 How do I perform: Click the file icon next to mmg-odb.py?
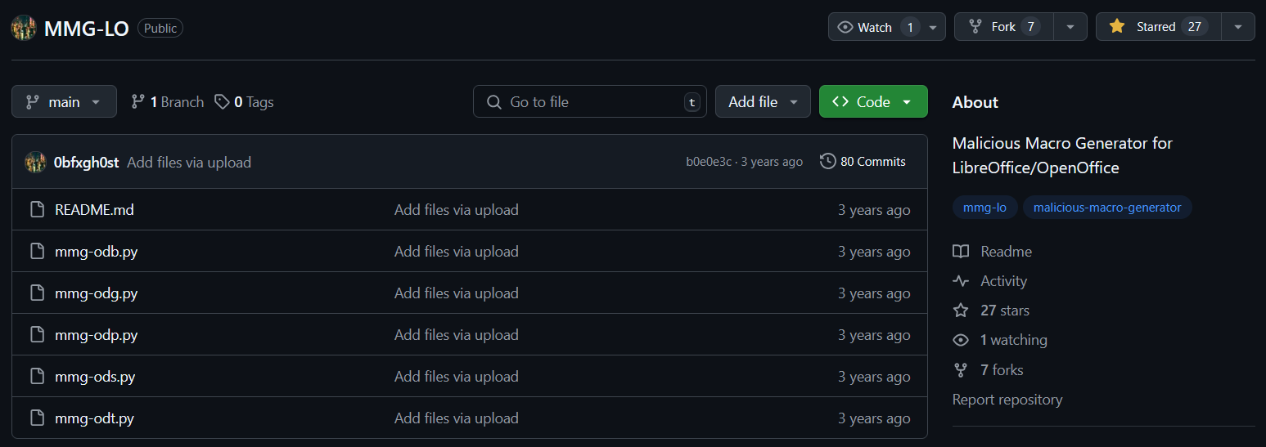tap(37, 252)
